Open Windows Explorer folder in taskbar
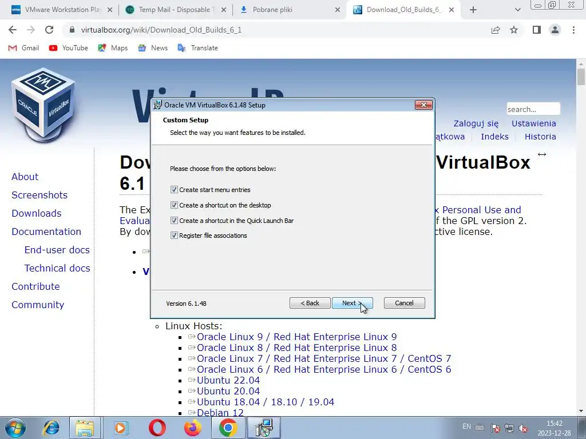Viewport: 586px width, 439px height. pos(85,428)
